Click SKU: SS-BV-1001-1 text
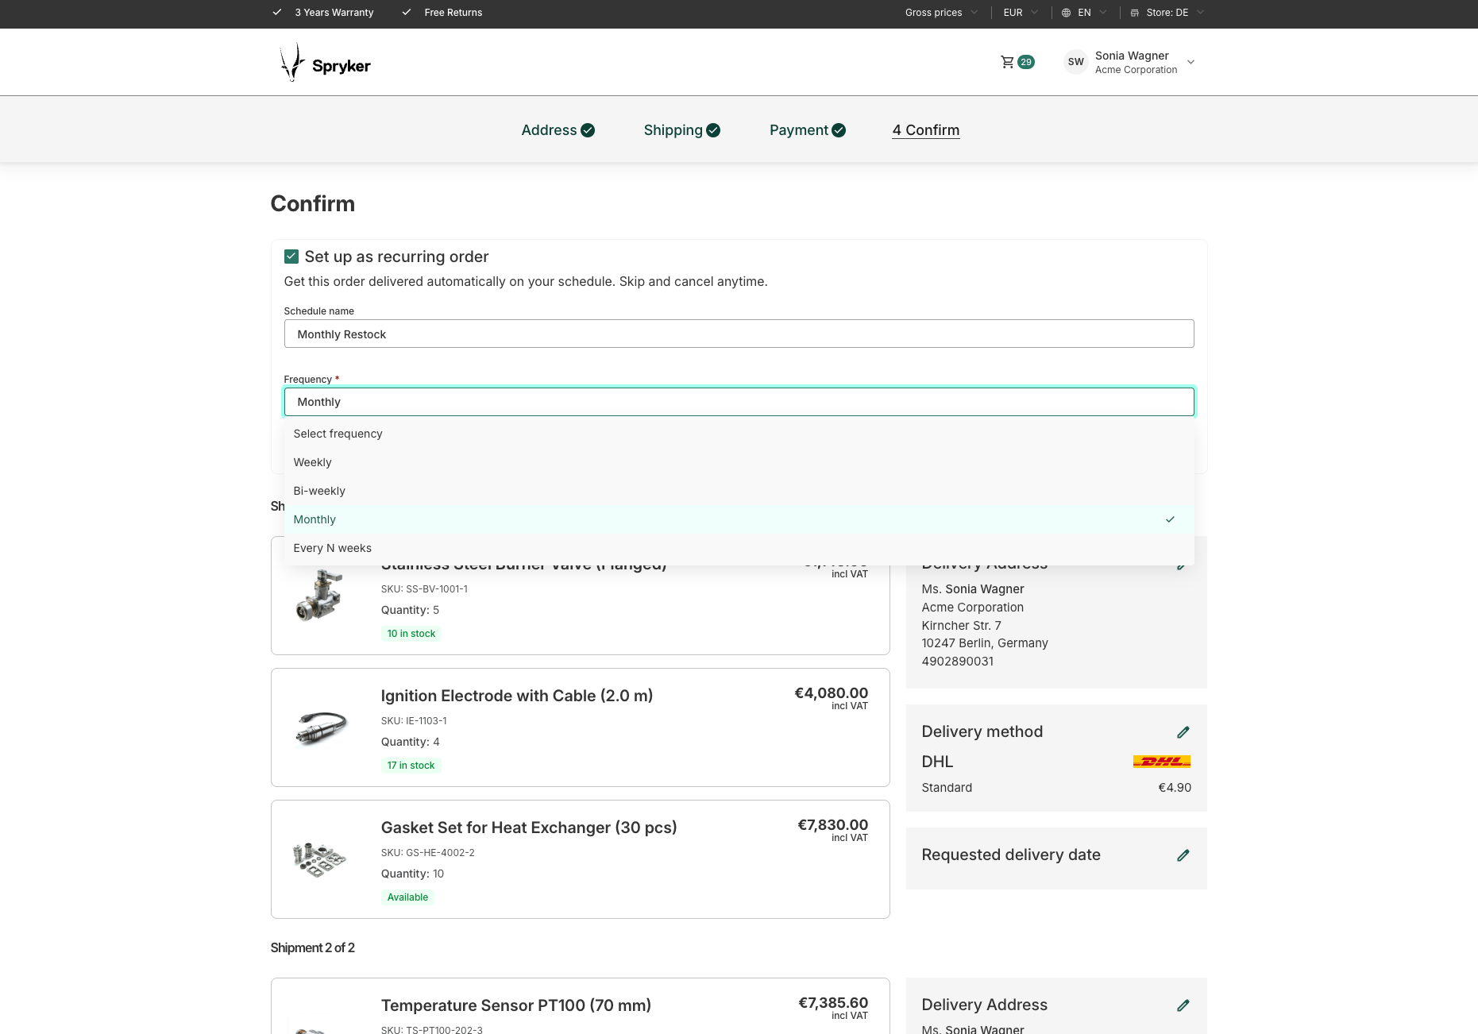Screen dimensions: 1478x1034 [424, 589]
